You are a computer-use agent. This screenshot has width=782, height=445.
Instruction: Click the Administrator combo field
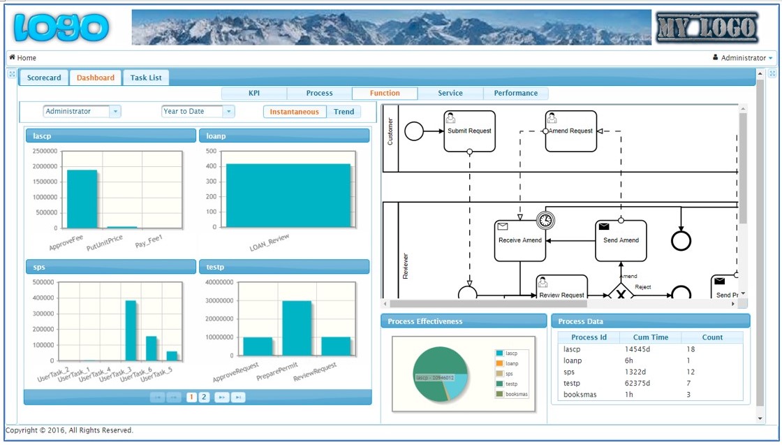click(82, 112)
